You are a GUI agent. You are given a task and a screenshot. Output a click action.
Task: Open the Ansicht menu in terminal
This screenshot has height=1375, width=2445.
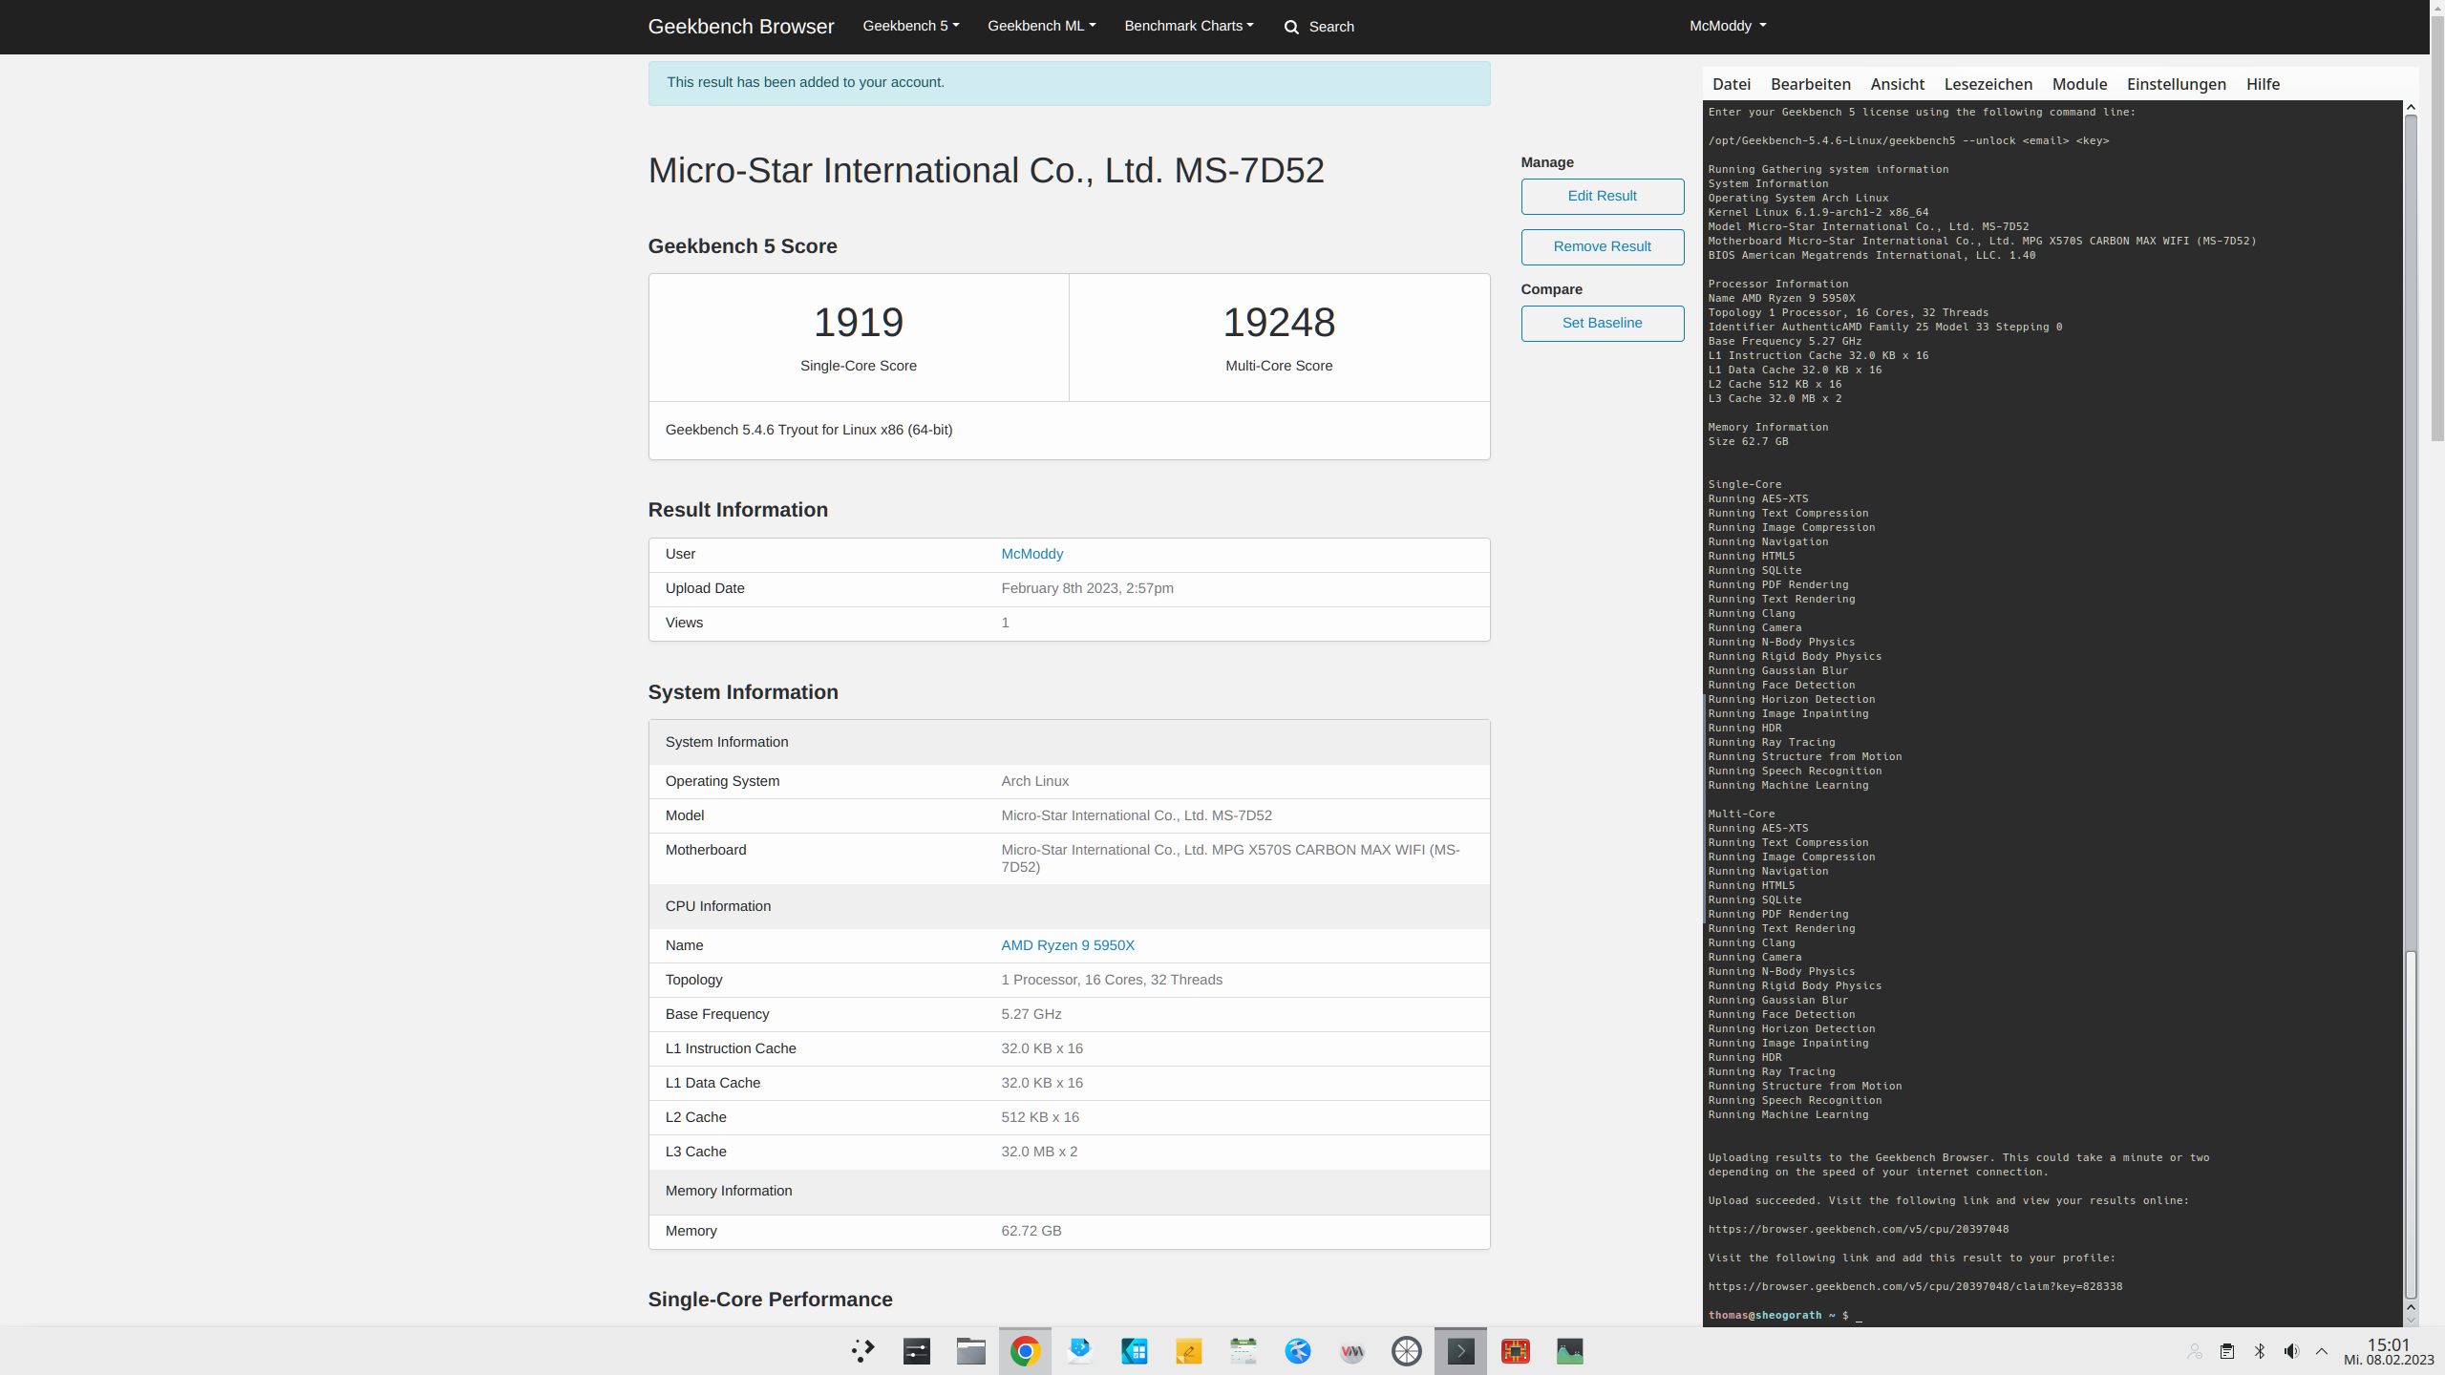click(1898, 84)
